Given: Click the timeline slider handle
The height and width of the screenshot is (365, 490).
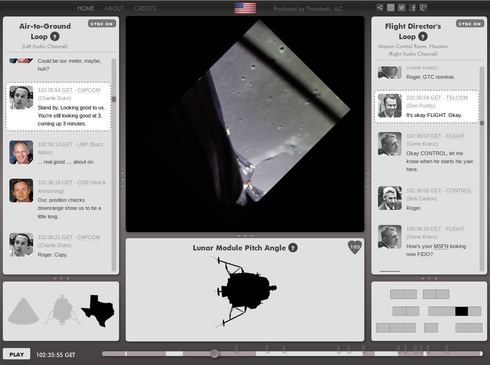Looking at the screenshot, I should (x=215, y=354).
